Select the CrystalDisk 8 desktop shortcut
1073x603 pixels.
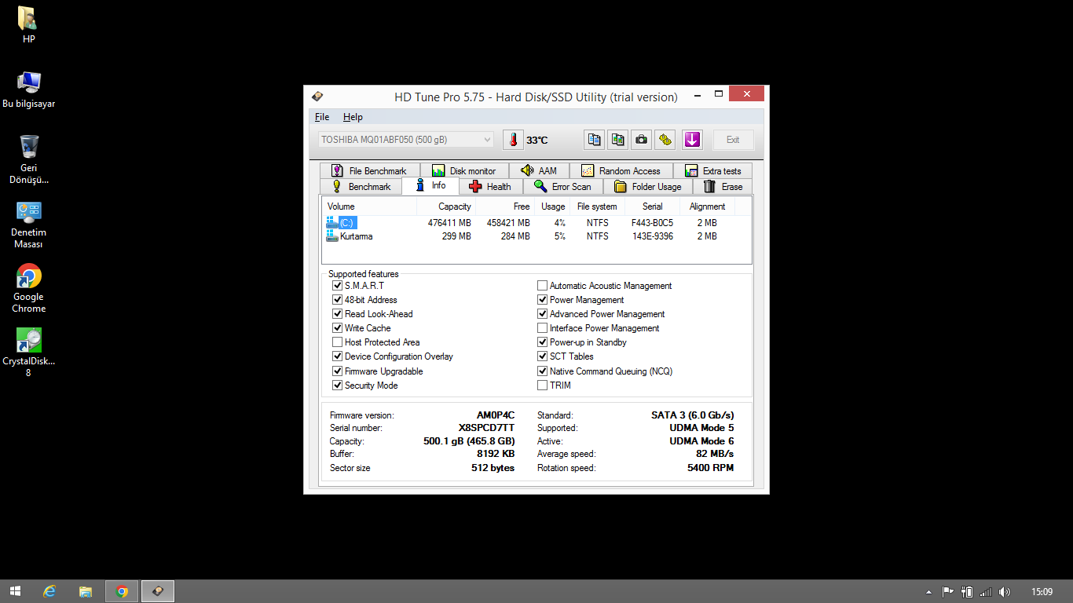(x=28, y=353)
